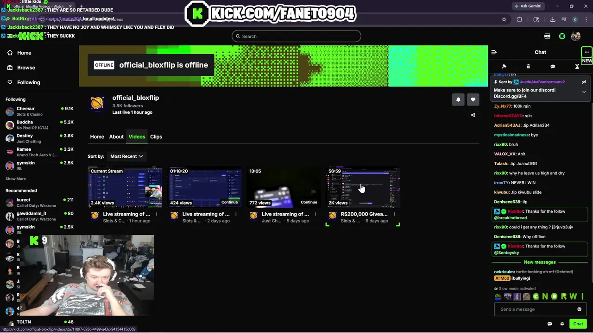Viewport: 593px width, 333px height.
Task: Open Ramee channel in Following list
Action: [39, 152]
